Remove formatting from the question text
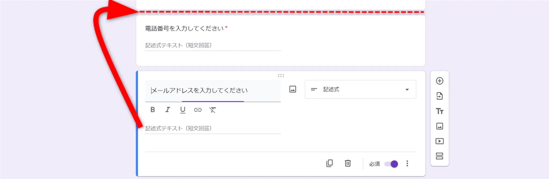 point(213,110)
